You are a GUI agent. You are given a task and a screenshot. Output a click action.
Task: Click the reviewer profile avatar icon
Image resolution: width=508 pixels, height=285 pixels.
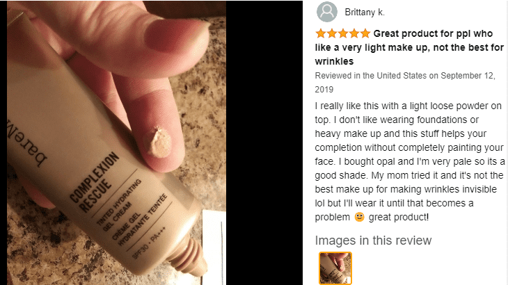326,12
